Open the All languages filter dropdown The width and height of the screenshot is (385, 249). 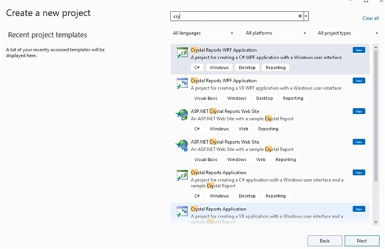point(203,33)
